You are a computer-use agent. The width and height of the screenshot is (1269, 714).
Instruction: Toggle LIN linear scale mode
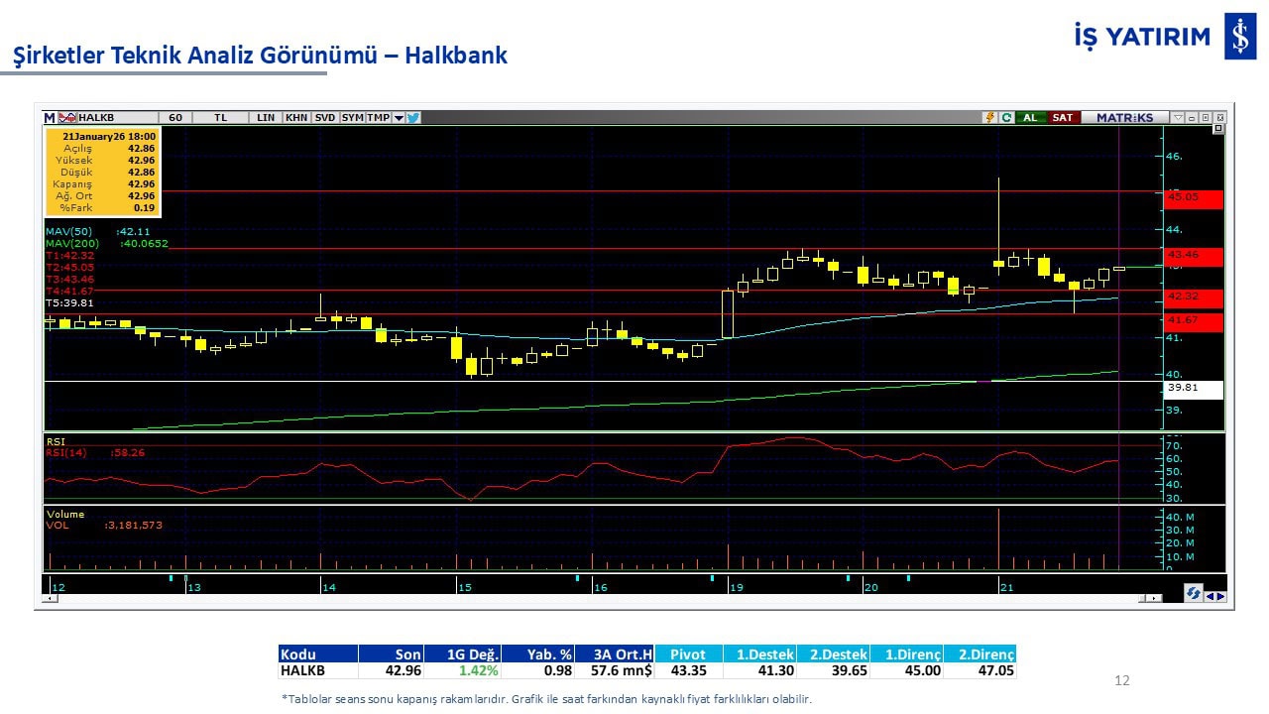[x=265, y=117]
